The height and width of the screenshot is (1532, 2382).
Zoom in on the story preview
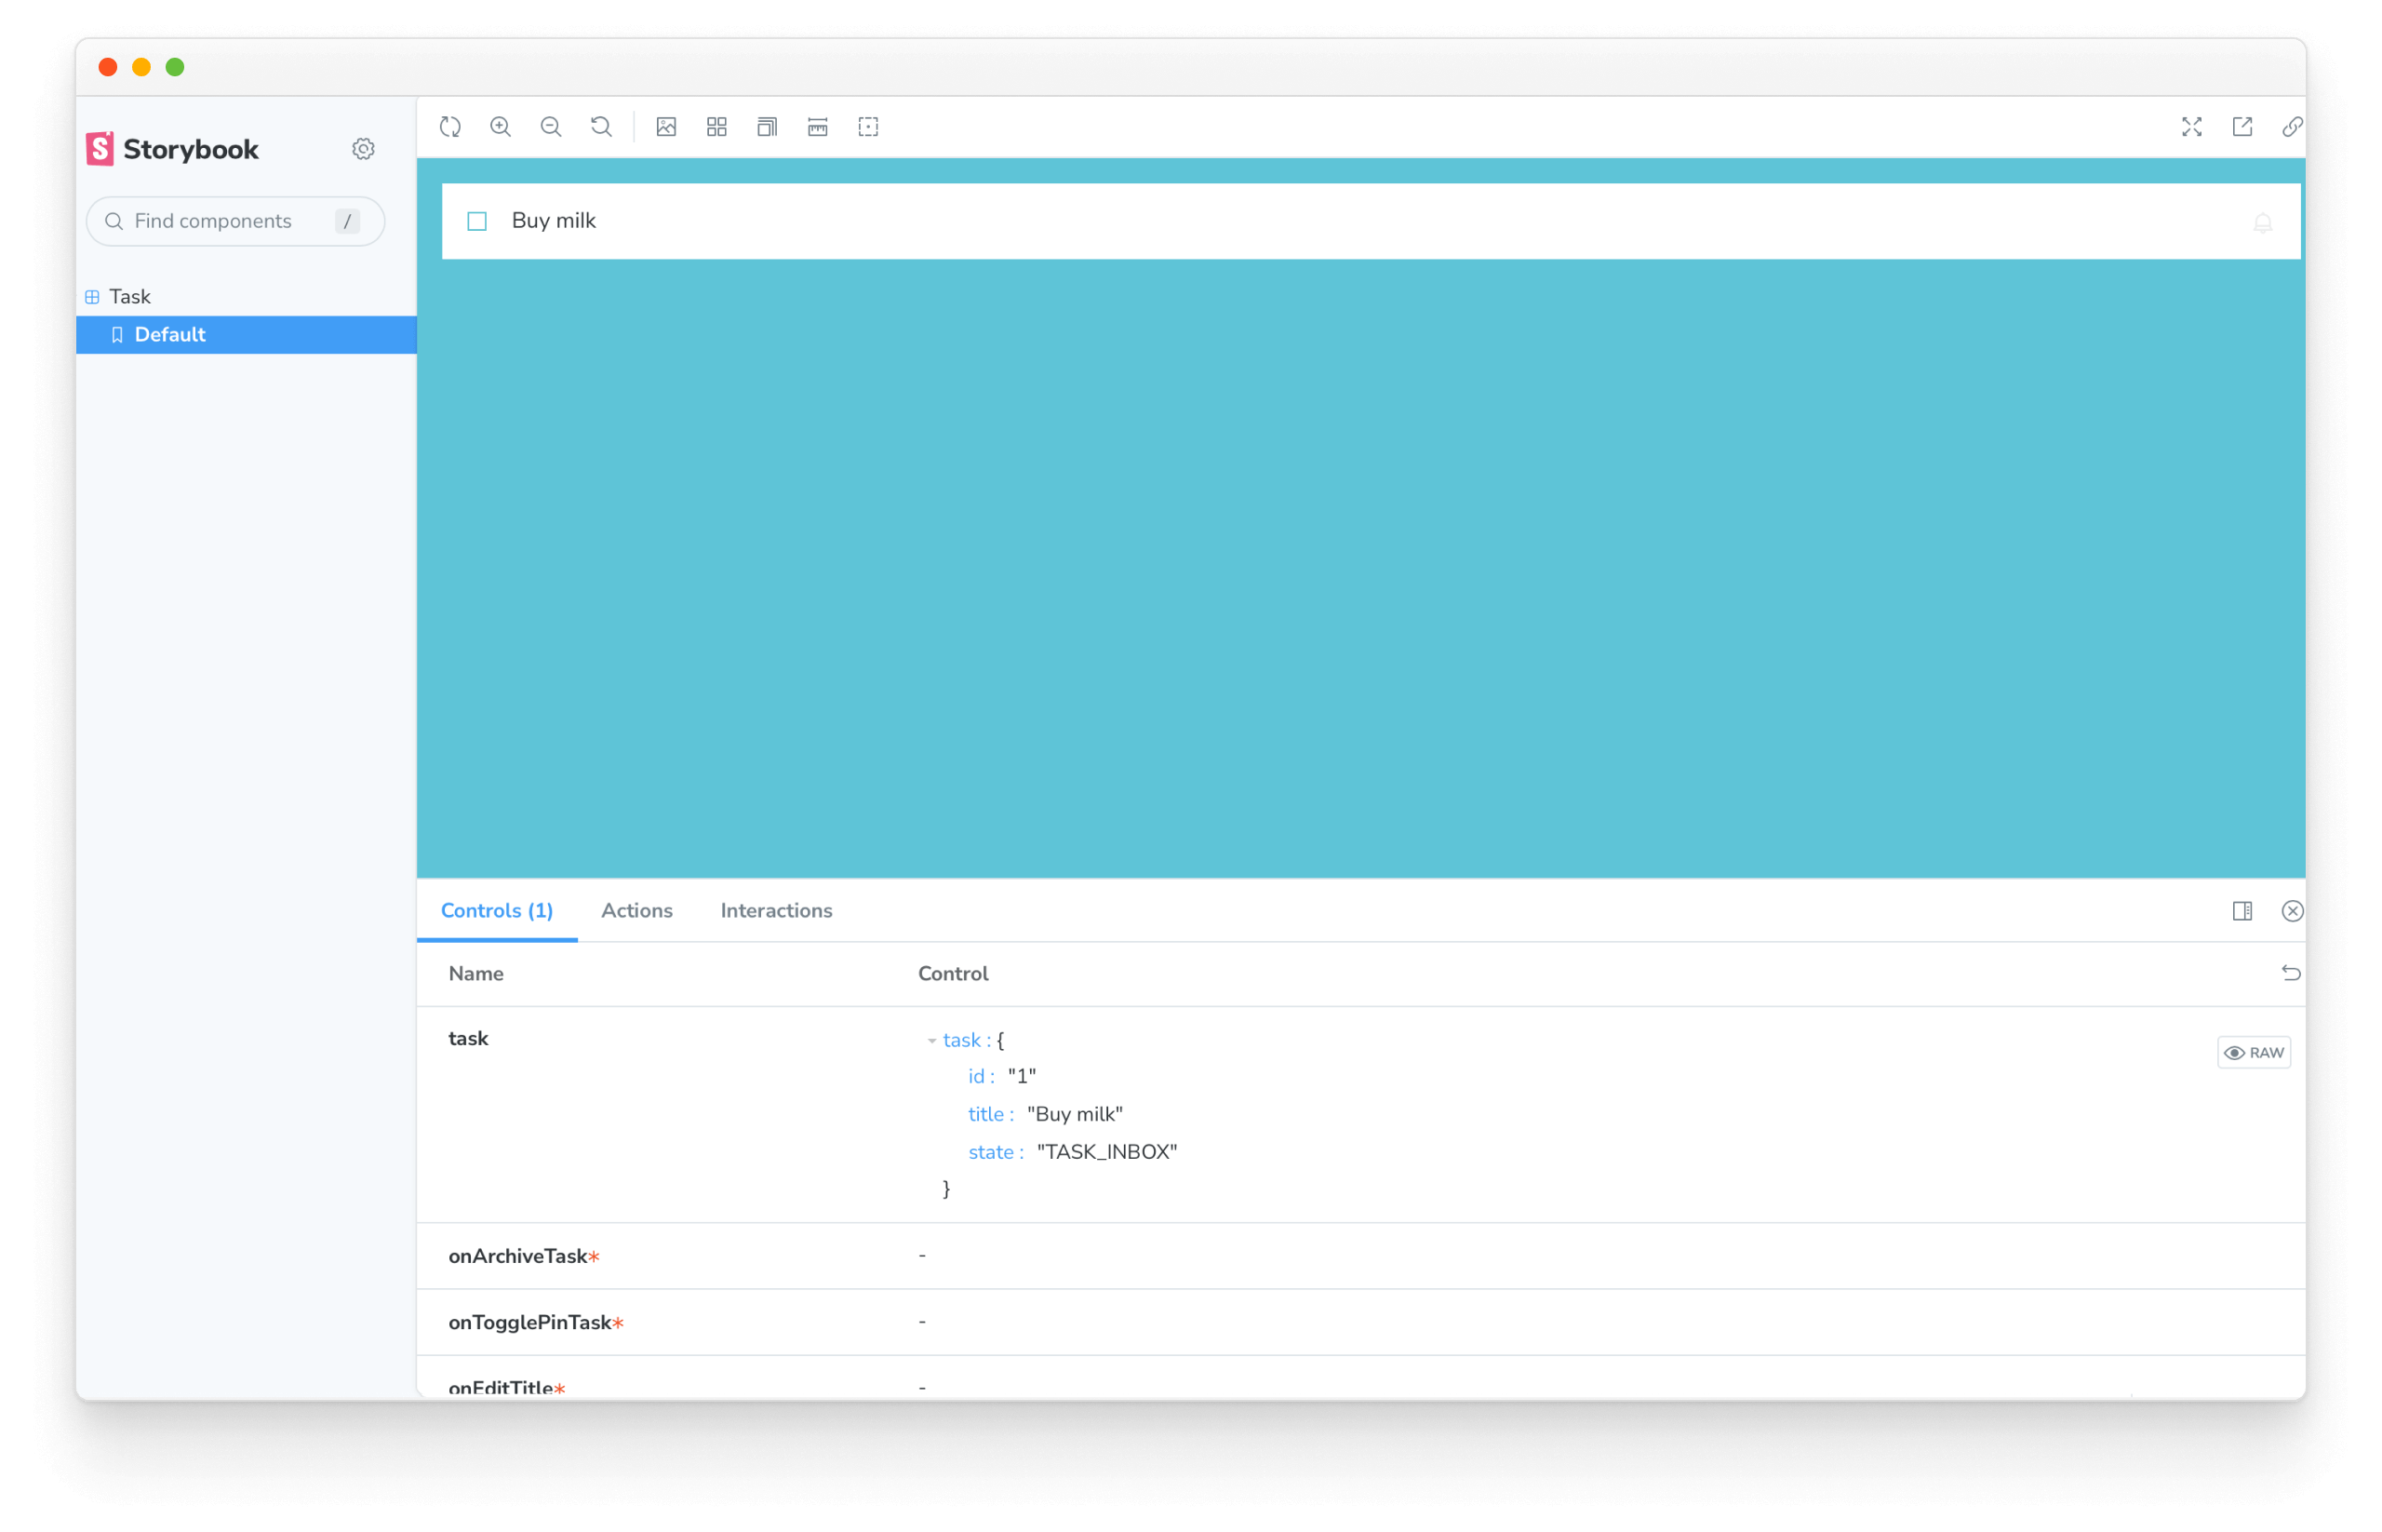(x=501, y=127)
